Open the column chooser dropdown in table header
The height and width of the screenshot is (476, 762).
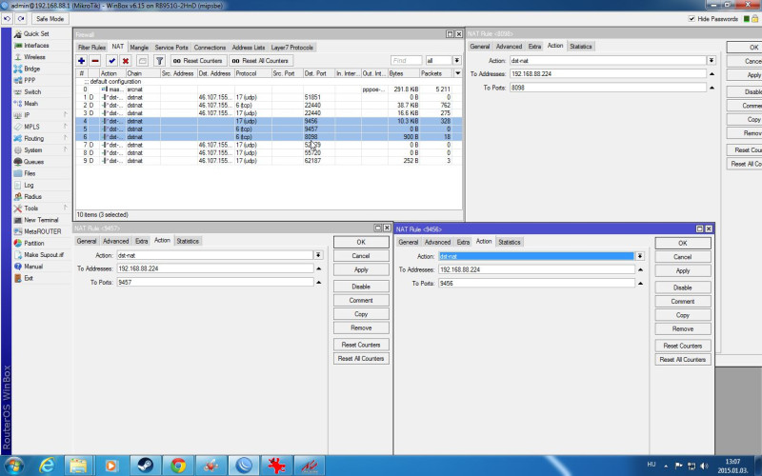[x=457, y=73]
